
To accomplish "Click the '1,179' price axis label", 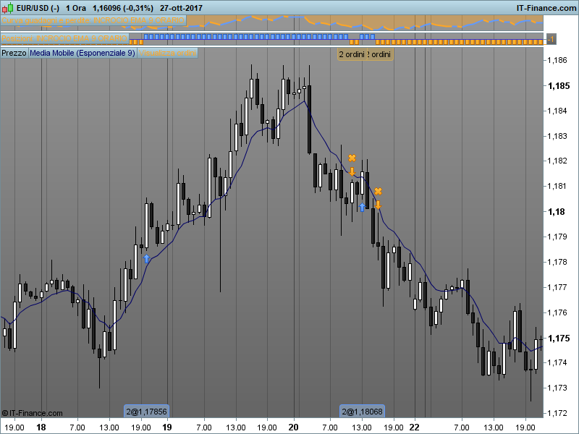I will tap(557, 237).
